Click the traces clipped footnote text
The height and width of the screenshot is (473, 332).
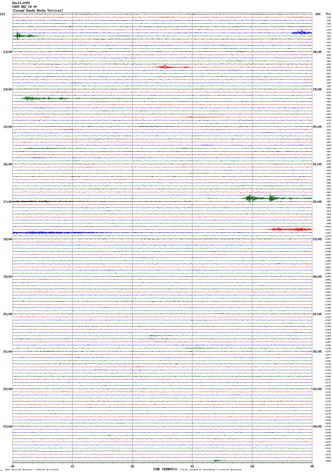[x=211, y=470]
